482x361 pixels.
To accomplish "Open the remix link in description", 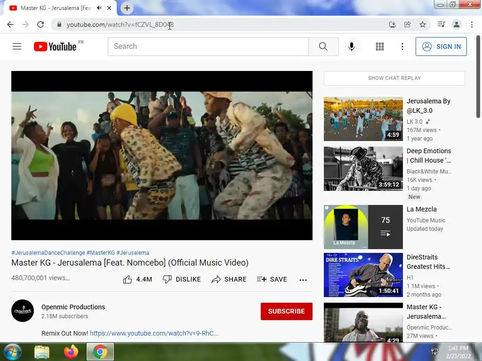I will pos(154,333).
